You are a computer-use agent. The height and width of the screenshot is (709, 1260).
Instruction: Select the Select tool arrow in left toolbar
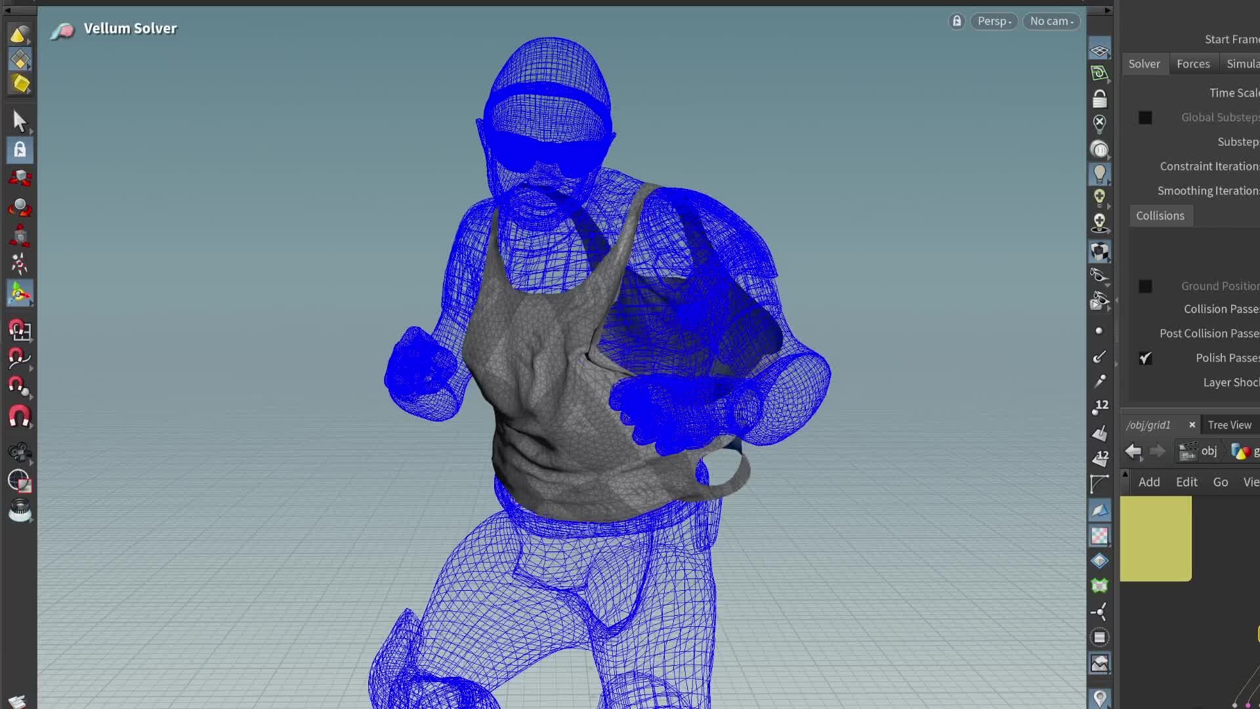tap(20, 121)
